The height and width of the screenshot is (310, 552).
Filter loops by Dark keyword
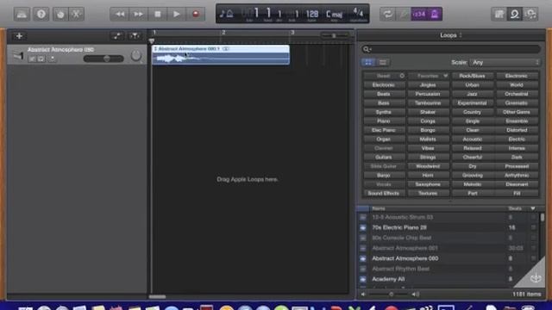[x=517, y=157]
